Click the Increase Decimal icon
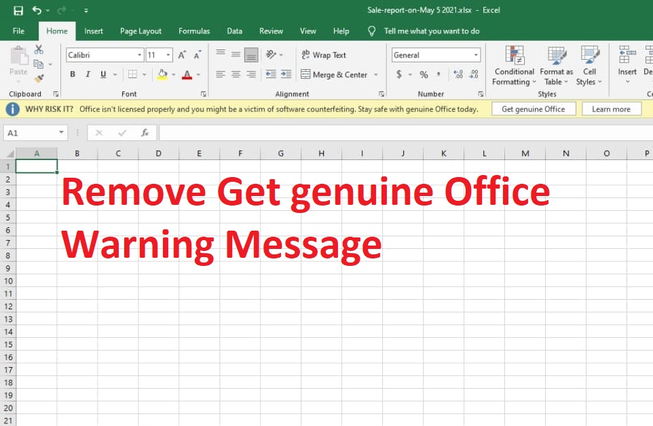This screenshot has height=426, width=653. pyautogui.click(x=458, y=75)
